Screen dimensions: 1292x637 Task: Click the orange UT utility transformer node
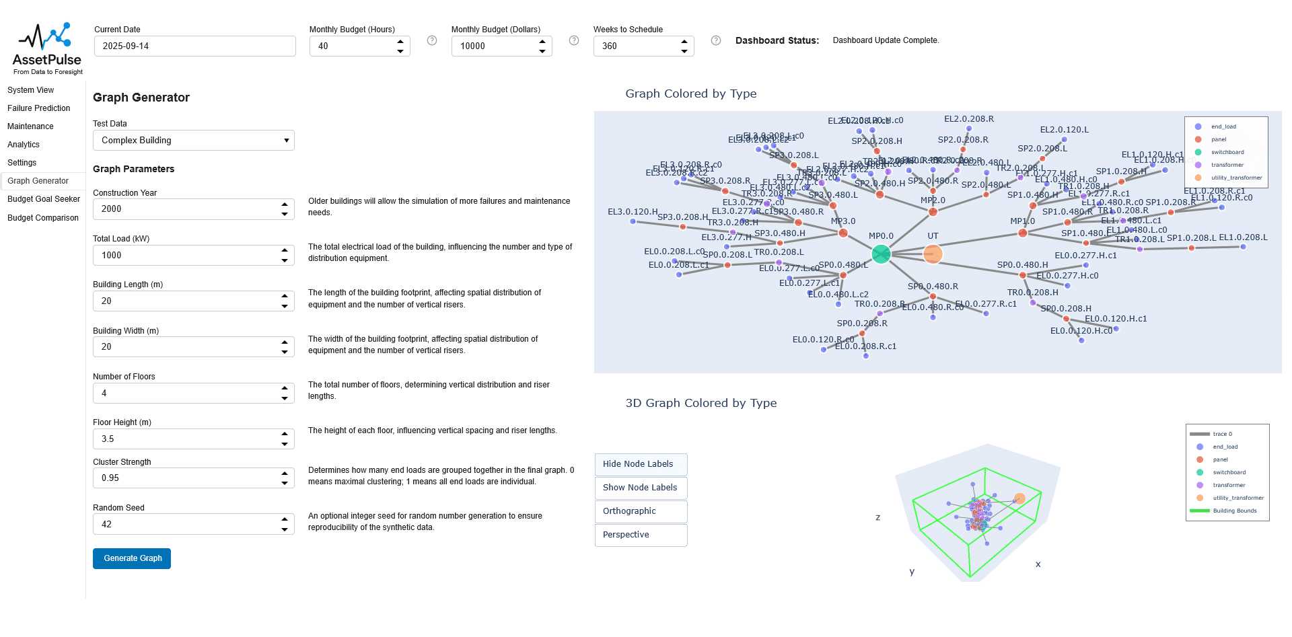(933, 254)
